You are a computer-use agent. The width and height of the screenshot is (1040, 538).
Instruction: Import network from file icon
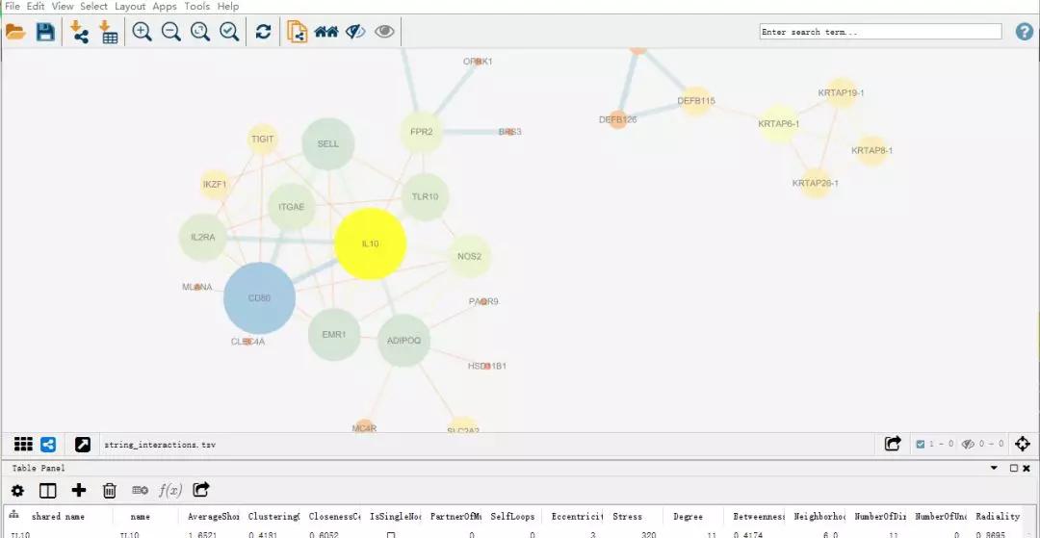80,32
